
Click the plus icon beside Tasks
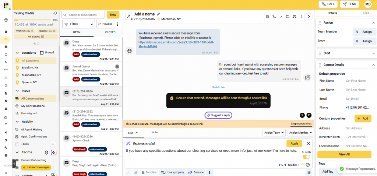tap(53, 144)
